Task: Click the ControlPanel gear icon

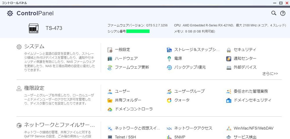Action: coord(10,13)
